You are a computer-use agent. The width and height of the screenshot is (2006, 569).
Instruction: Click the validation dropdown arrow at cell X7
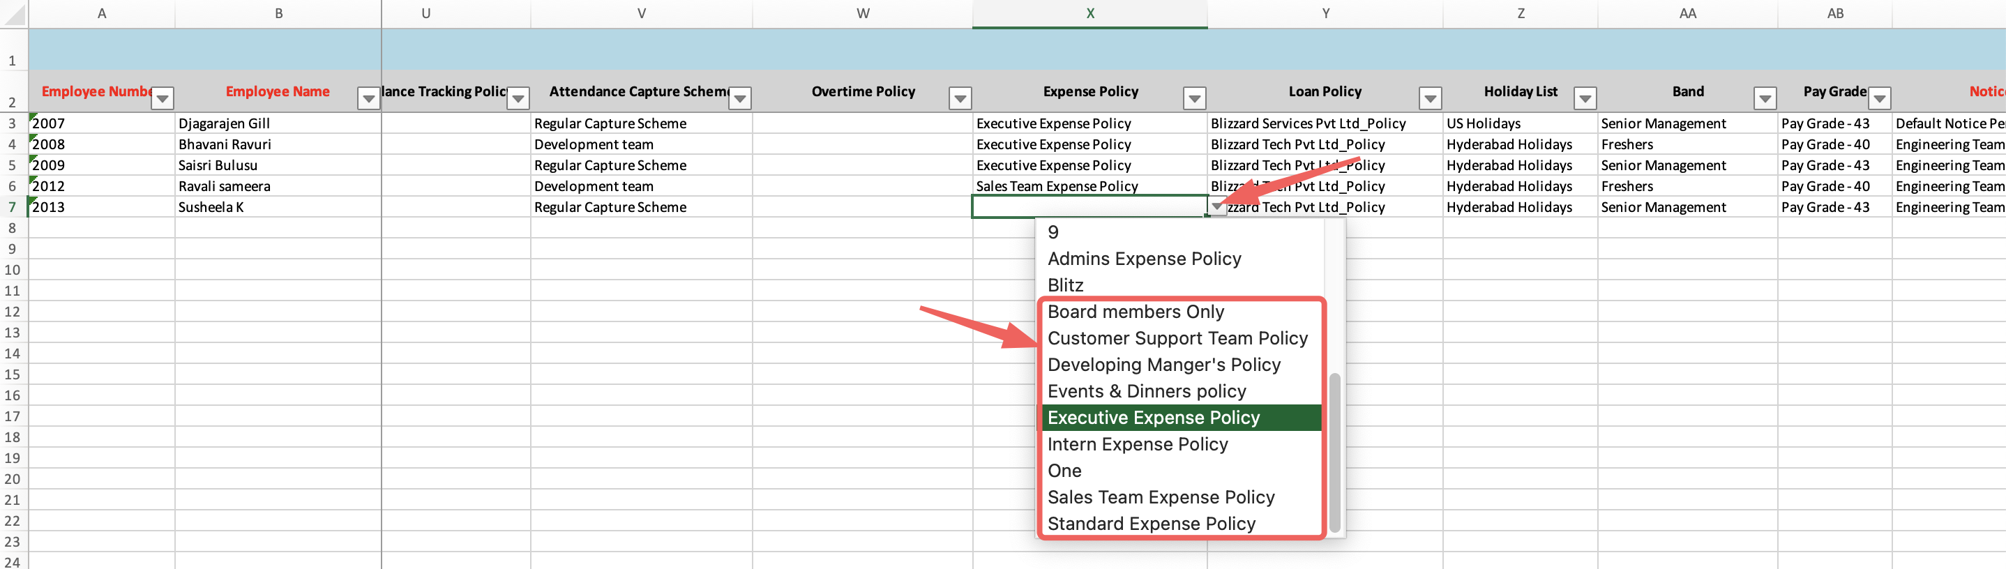tap(1216, 207)
